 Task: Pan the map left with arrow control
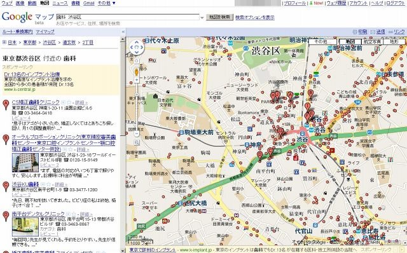(132, 48)
